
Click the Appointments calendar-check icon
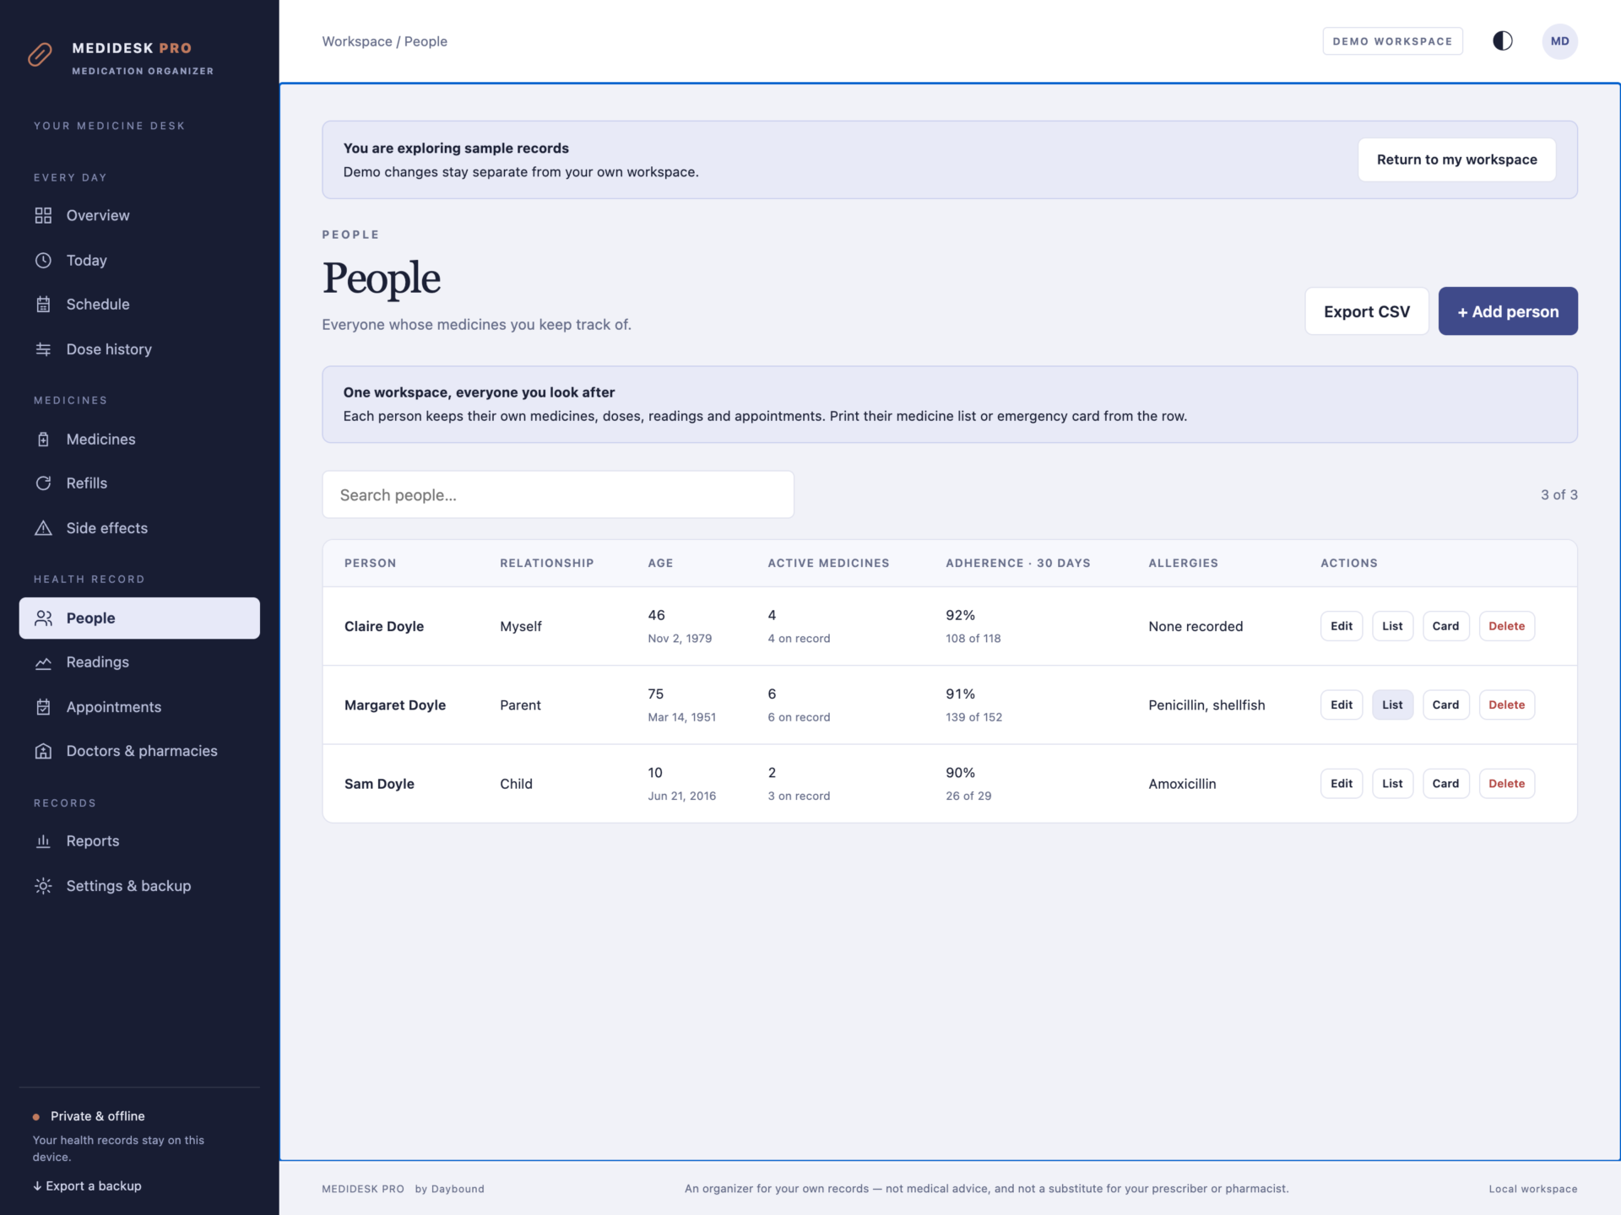pyautogui.click(x=43, y=707)
